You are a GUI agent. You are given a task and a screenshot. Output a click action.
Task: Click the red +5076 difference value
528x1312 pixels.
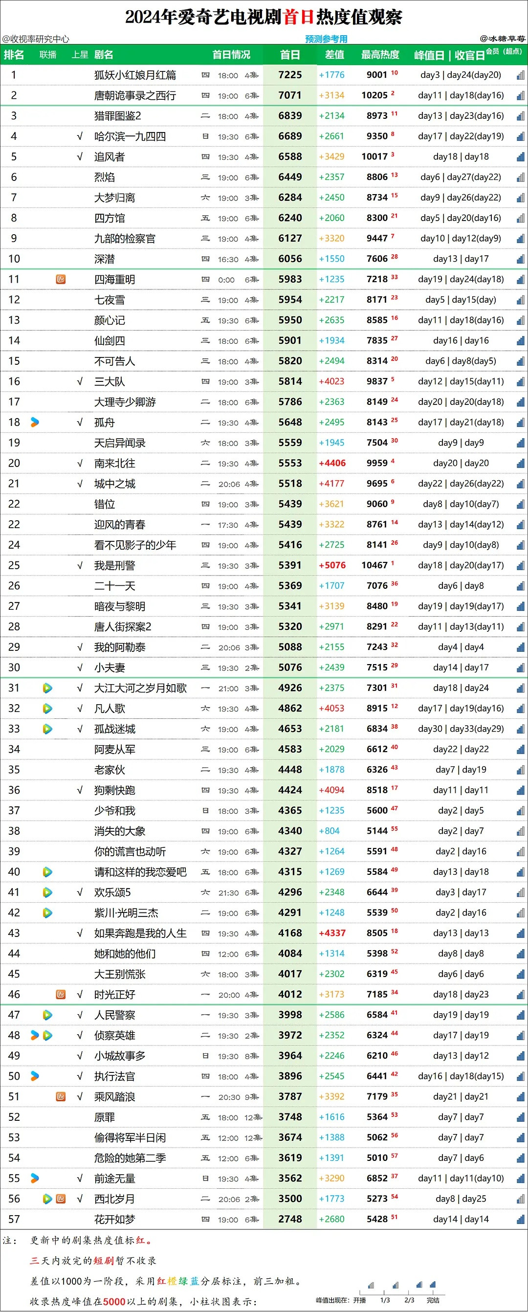coord(332,565)
